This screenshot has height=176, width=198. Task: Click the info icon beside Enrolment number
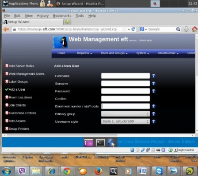[x=154, y=106]
